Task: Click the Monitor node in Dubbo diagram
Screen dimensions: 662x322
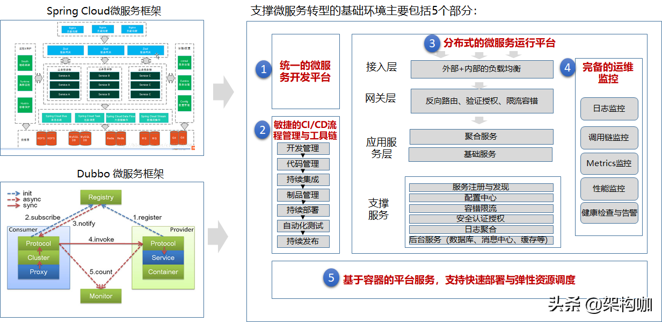Action: (x=101, y=296)
